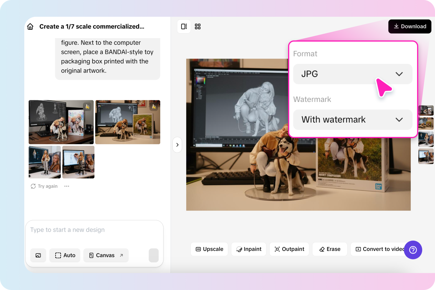435x290 pixels.
Task: Open the help question mark button
Action: pos(413,250)
